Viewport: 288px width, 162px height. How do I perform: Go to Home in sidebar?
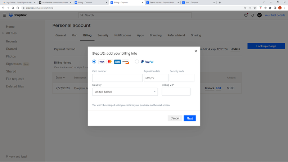click(x=10, y=27)
